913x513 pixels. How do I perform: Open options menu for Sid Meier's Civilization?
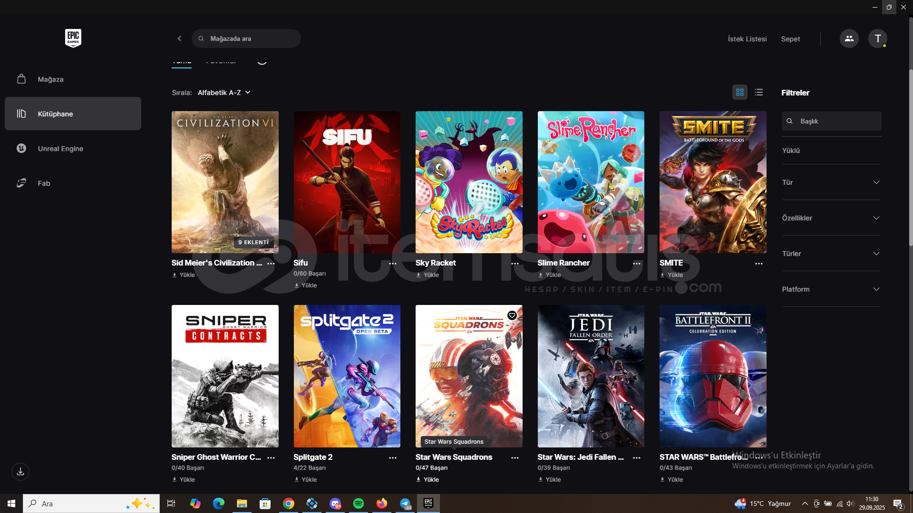coord(271,264)
